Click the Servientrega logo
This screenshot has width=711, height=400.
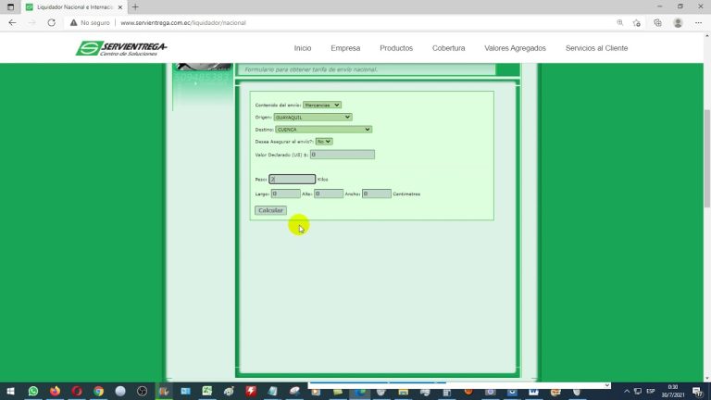point(121,48)
